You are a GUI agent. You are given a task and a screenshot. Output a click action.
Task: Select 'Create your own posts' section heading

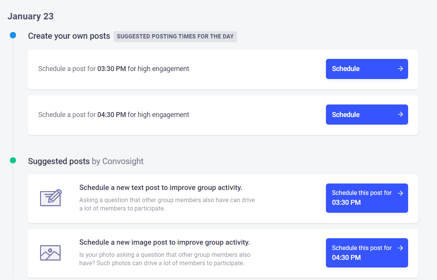(x=69, y=36)
